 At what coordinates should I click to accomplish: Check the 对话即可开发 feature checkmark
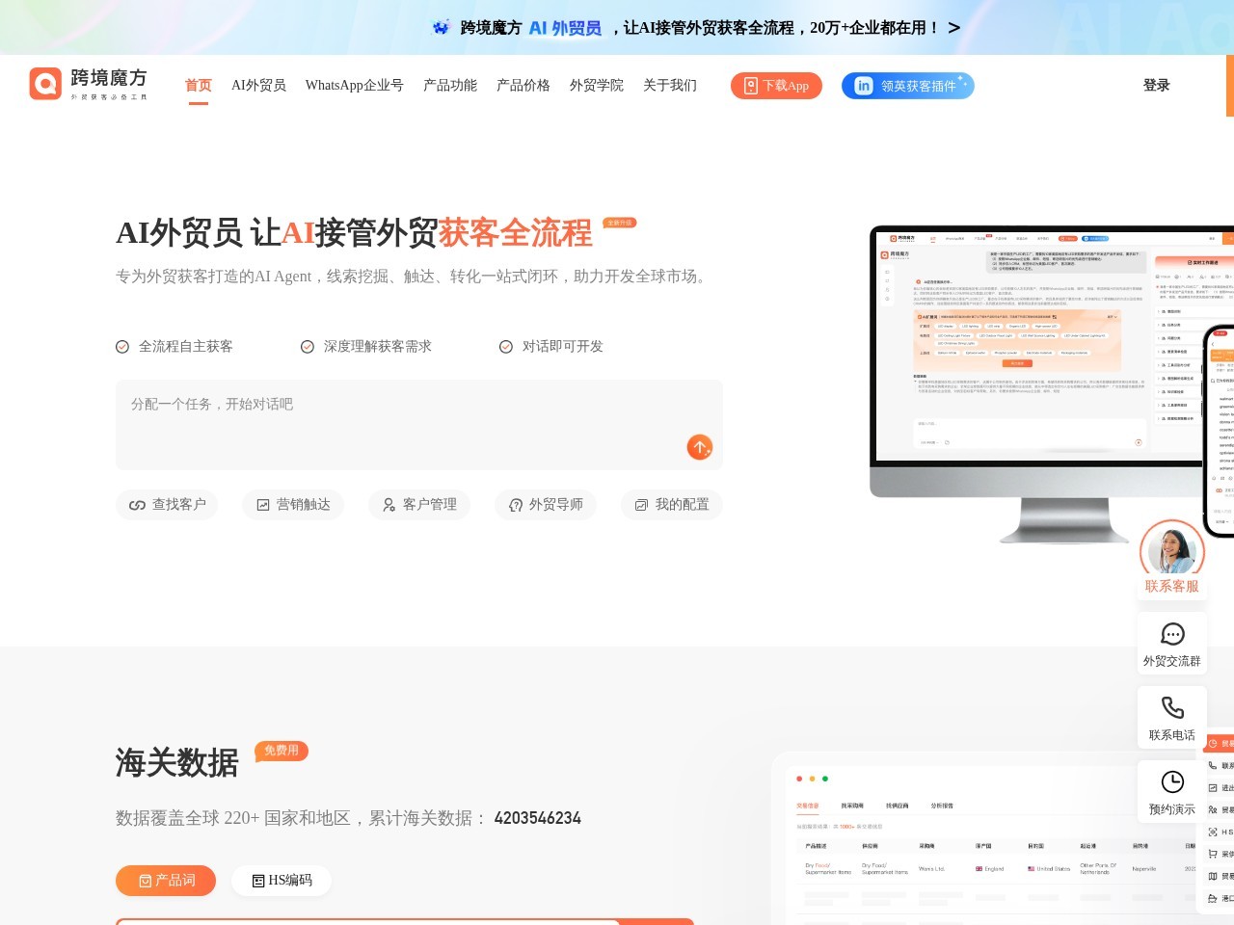[505, 346]
